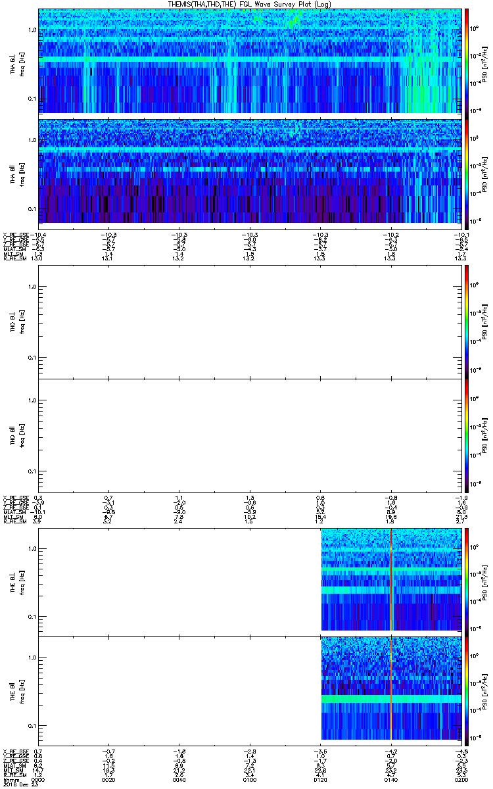
Task: Click the 'THE B∥ freq [Hz]' axis label
Action: click(17, 691)
